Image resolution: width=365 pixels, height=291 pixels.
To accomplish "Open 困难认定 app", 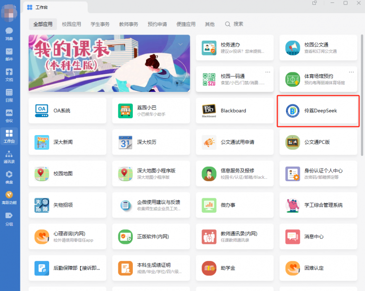I will click(x=318, y=268).
